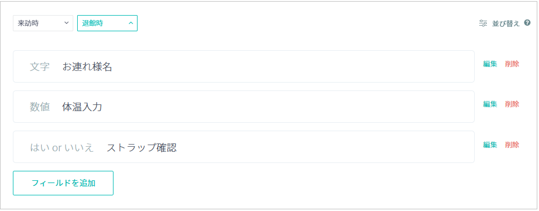This screenshot has height=211, width=539.
Task: Select the お連れ様名 field row
Action: pyautogui.click(x=244, y=66)
